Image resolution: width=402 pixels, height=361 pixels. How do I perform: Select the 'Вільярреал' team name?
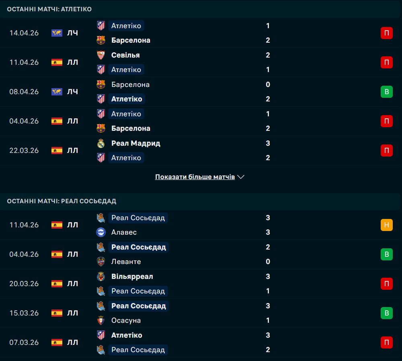coord(132,276)
